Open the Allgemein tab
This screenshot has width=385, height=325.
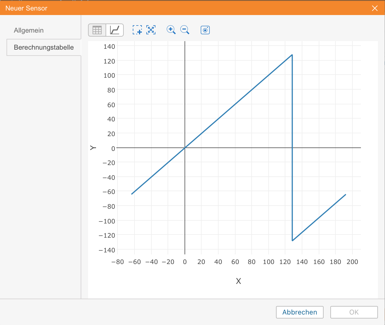click(29, 30)
